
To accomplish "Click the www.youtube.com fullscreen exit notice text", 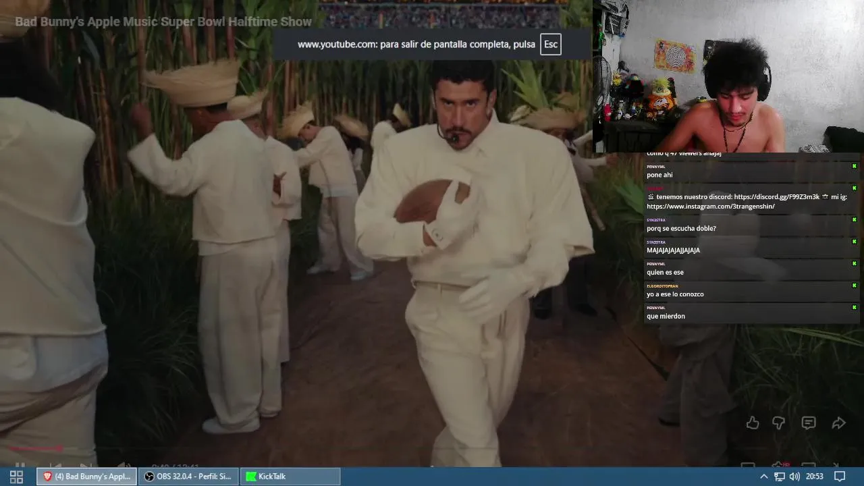I will pos(416,45).
